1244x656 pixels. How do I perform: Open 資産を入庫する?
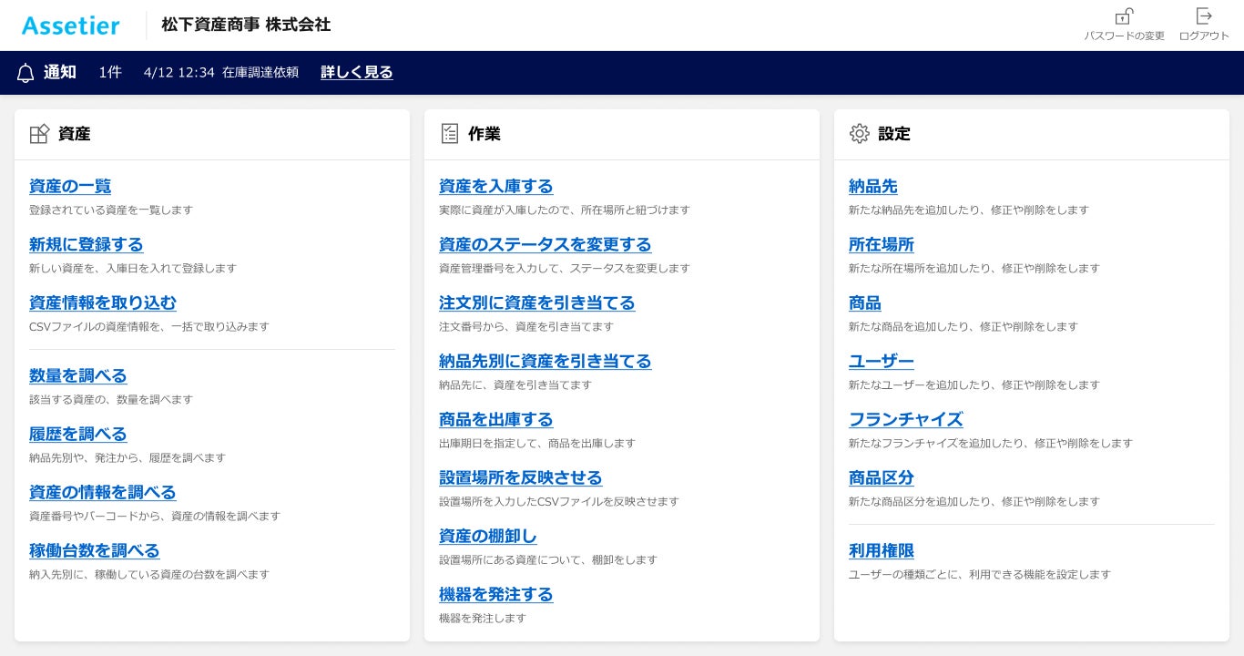(496, 186)
